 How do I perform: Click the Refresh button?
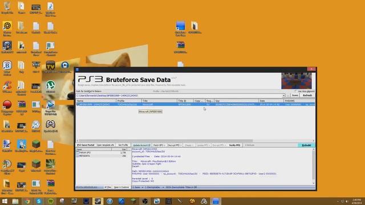tap(307, 95)
